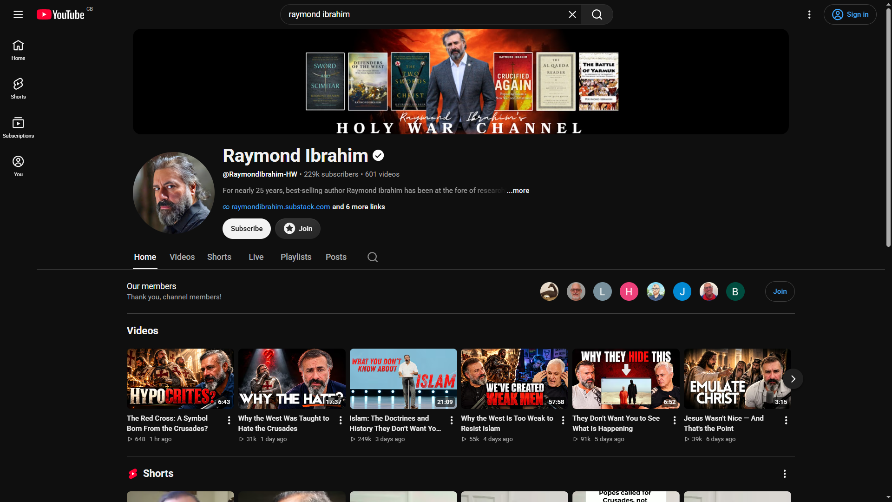This screenshot has width=892, height=502.
Task: Click the Join button beside Subscribe
Action: point(298,229)
